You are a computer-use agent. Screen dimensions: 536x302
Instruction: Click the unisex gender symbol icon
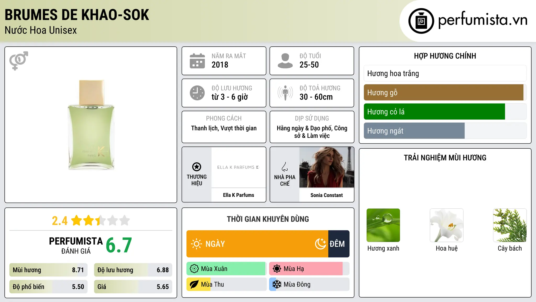click(x=19, y=61)
